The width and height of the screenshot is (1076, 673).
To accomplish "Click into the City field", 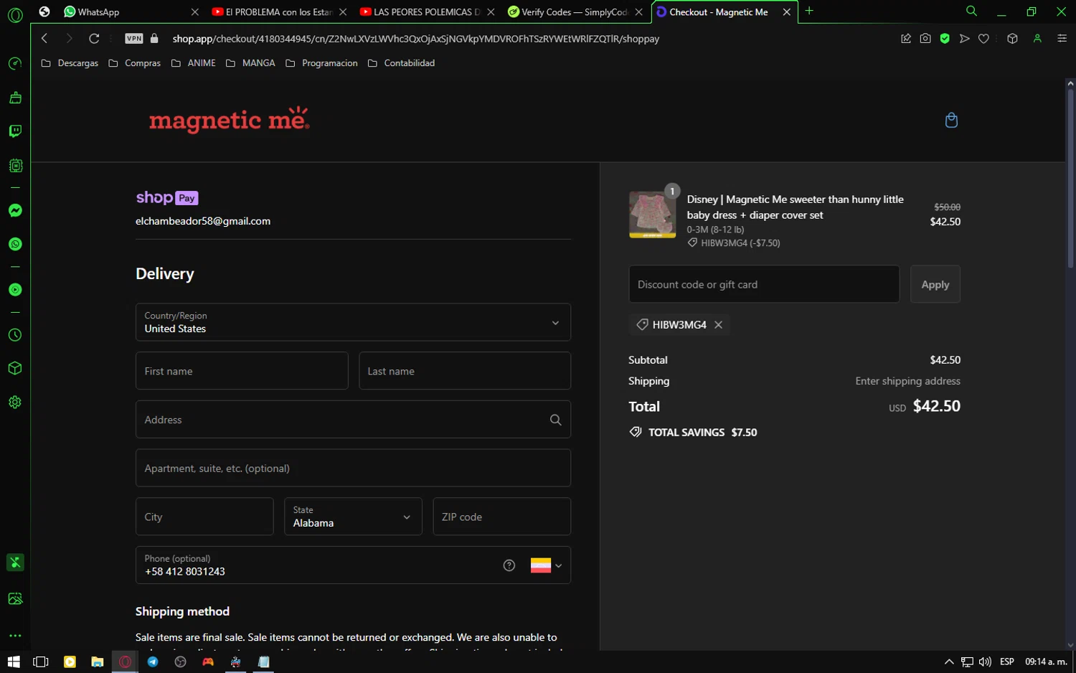I will (204, 517).
